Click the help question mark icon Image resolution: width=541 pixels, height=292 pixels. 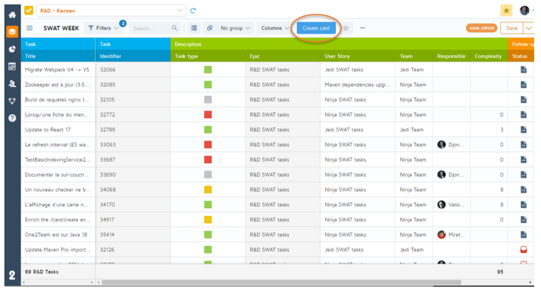(12, 118)
